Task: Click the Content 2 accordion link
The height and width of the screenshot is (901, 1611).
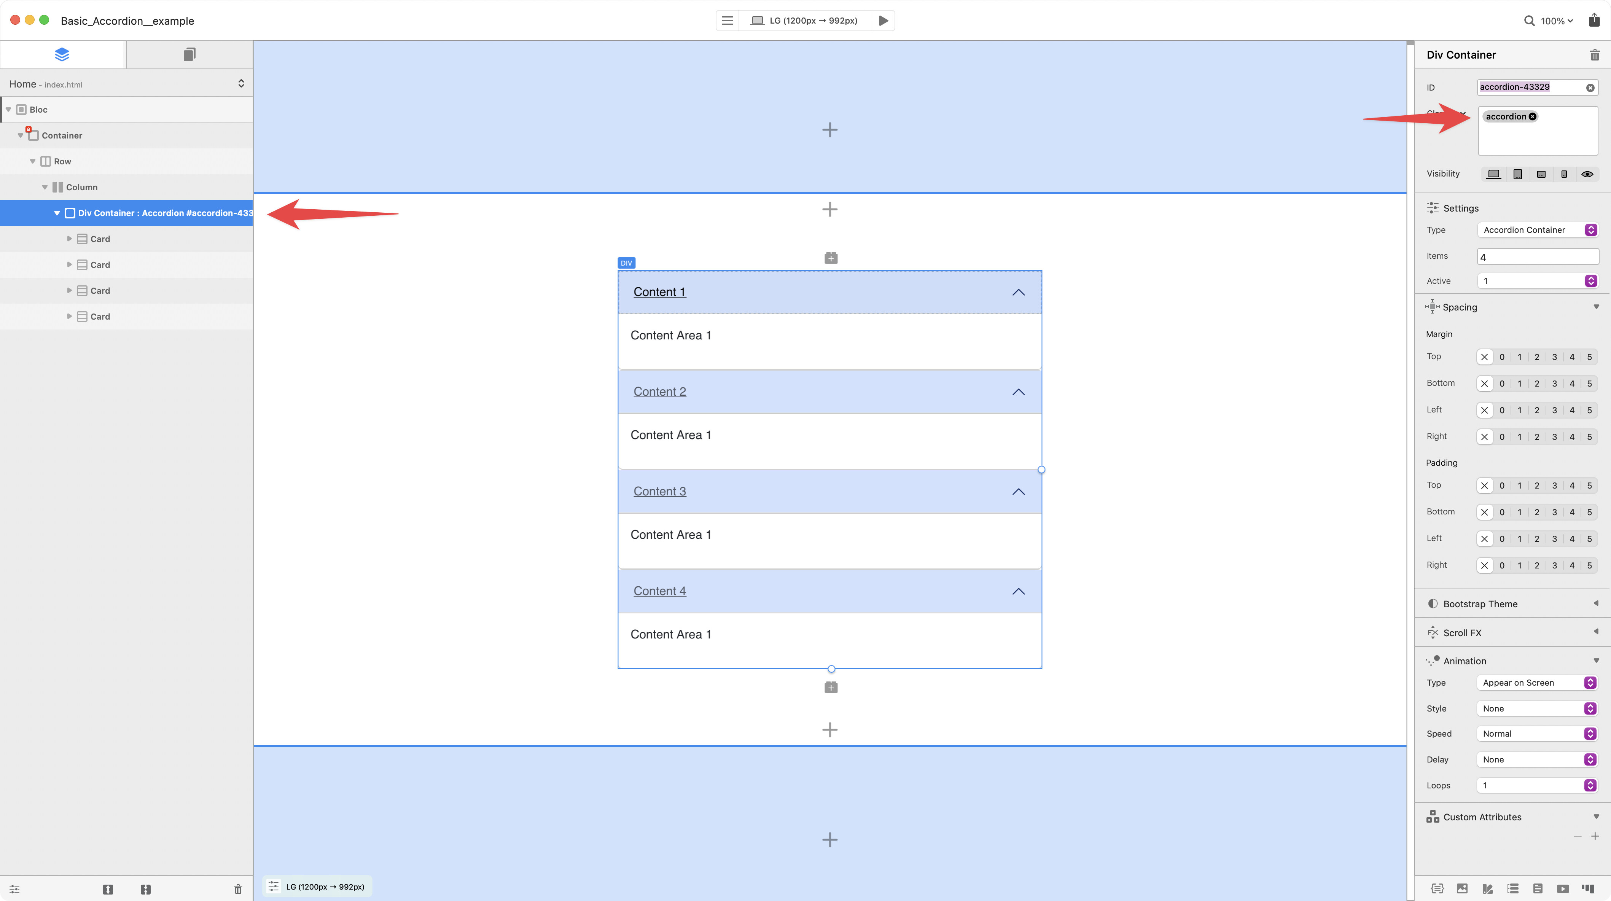Action: [659, 392]
